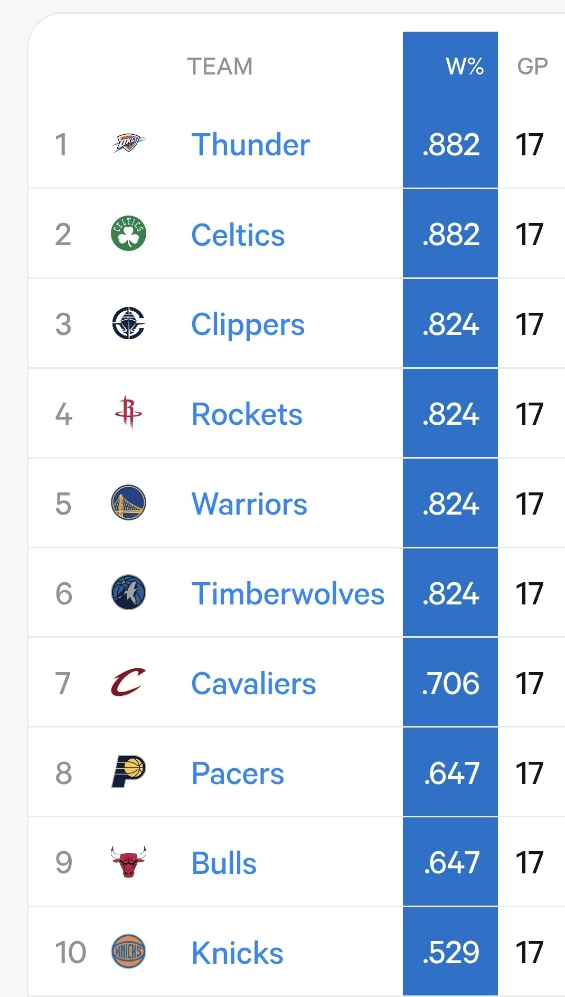Click the Thunder team logo
The width and height of the screenshot is (565, 997).
(128, 143)
